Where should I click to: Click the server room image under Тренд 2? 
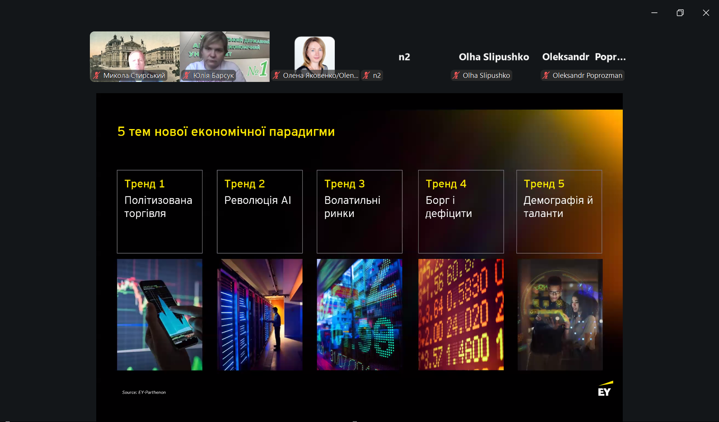(260, 314)
